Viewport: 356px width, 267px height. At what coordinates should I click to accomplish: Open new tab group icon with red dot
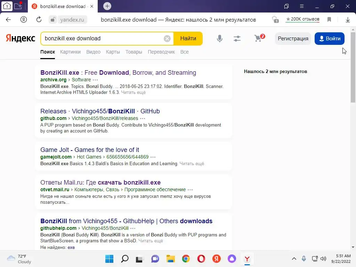tap(18, 6)
